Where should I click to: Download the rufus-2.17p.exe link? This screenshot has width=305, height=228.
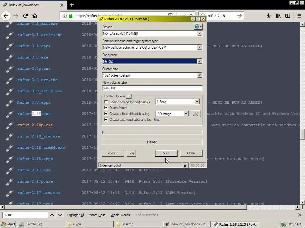point(35,181)
